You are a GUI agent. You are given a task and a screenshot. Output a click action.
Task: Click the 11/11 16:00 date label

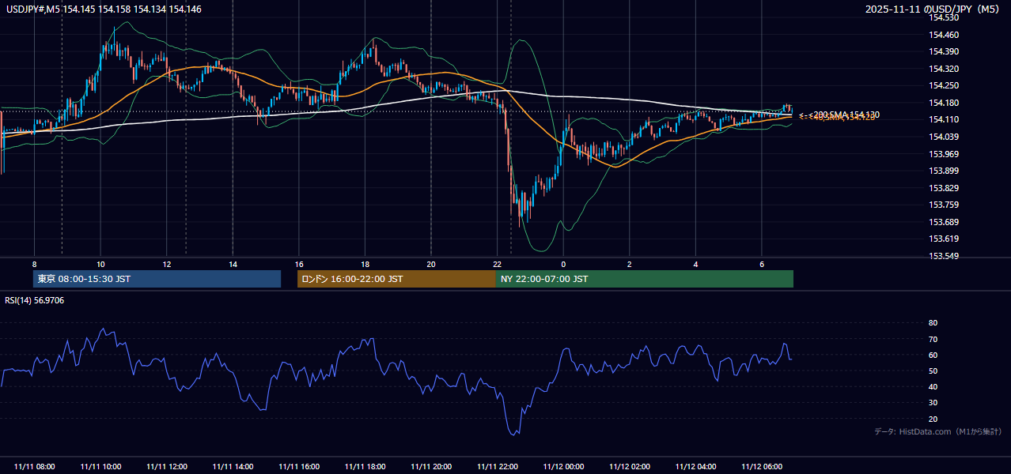coord(299,467)
